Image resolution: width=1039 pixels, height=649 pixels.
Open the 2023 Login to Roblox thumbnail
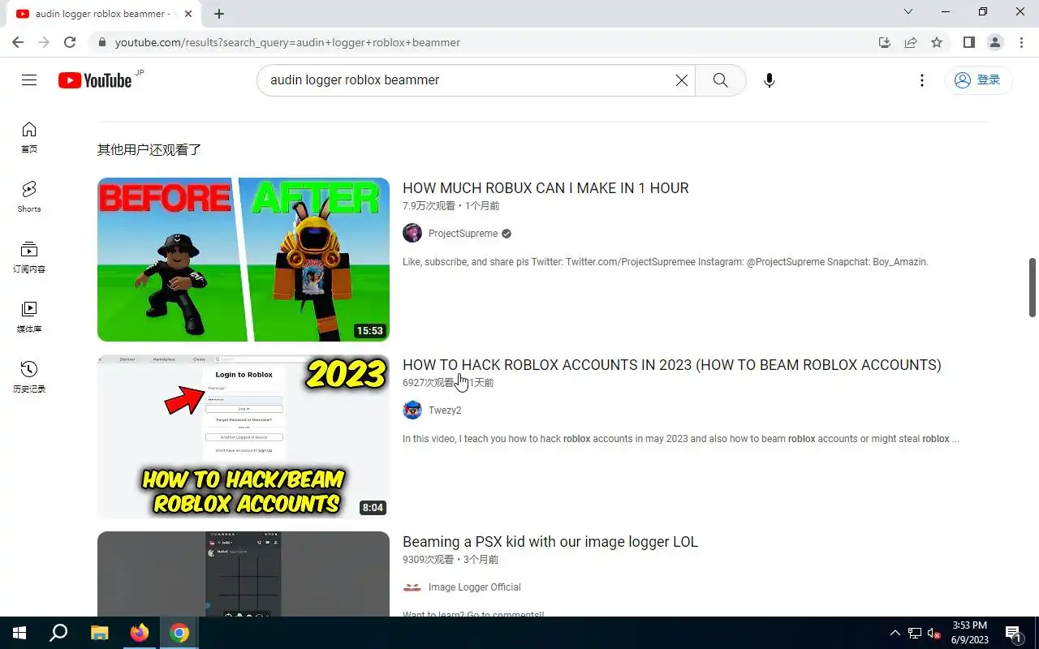(x=244, y=436)
